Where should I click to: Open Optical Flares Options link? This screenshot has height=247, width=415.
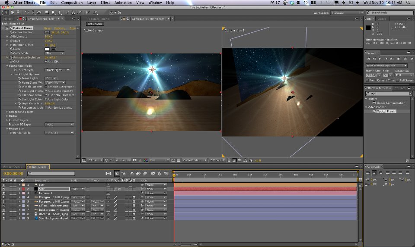coord(60,28)
